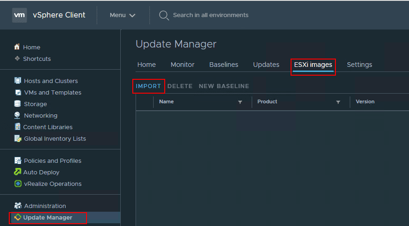Open Policies and Profiles

(x=53, y=161)
